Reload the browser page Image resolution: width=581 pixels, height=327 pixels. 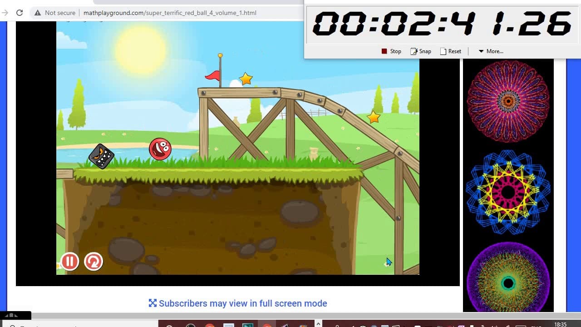[20, 13]
